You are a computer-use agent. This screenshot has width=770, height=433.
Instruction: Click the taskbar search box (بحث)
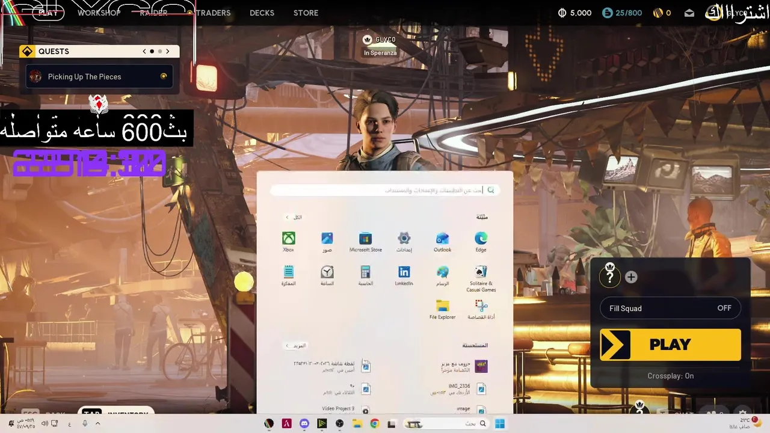[445, 423]
